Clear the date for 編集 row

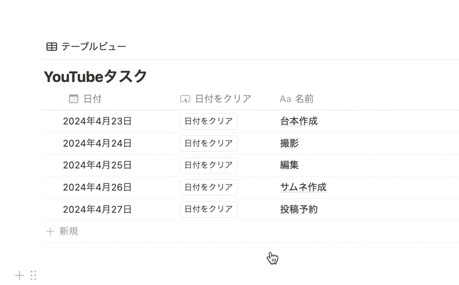pyautogui.click(x=208, y=165)
